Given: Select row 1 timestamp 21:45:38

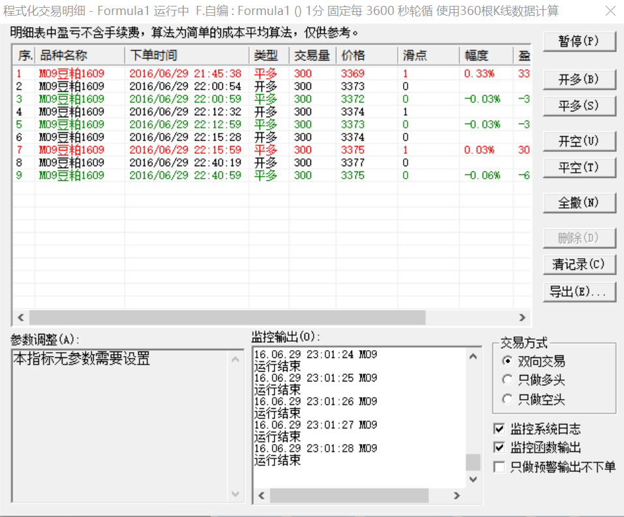Looking at the screenshot, I should [185, 74].
